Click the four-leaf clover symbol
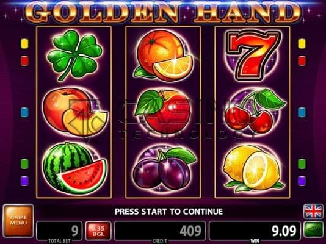Viewport: 326px width, 244px height. (x=74, y=55)
